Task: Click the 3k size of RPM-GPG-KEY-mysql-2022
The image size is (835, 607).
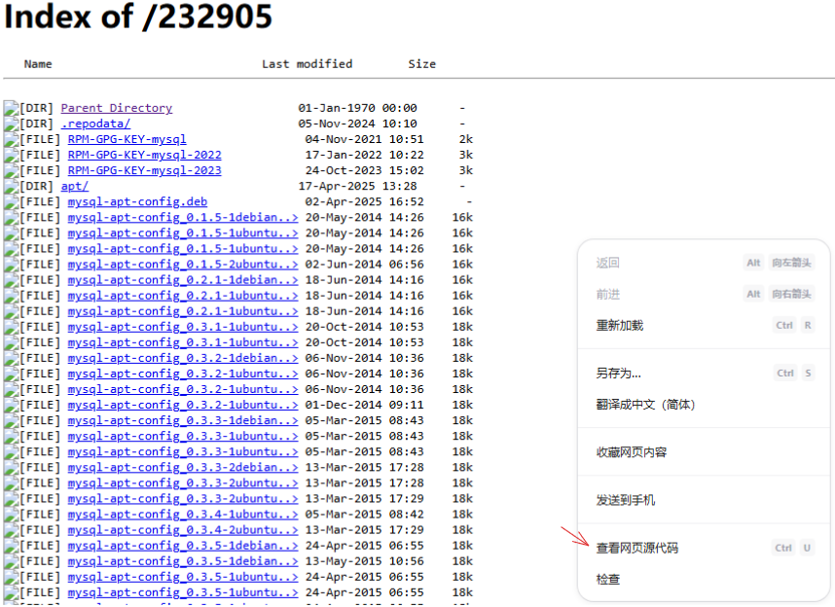Action: tap(466, 155)
